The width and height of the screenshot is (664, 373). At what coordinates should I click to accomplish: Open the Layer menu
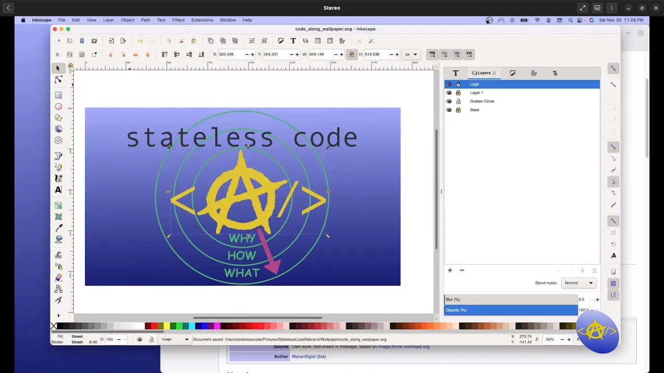coord(108,20)
